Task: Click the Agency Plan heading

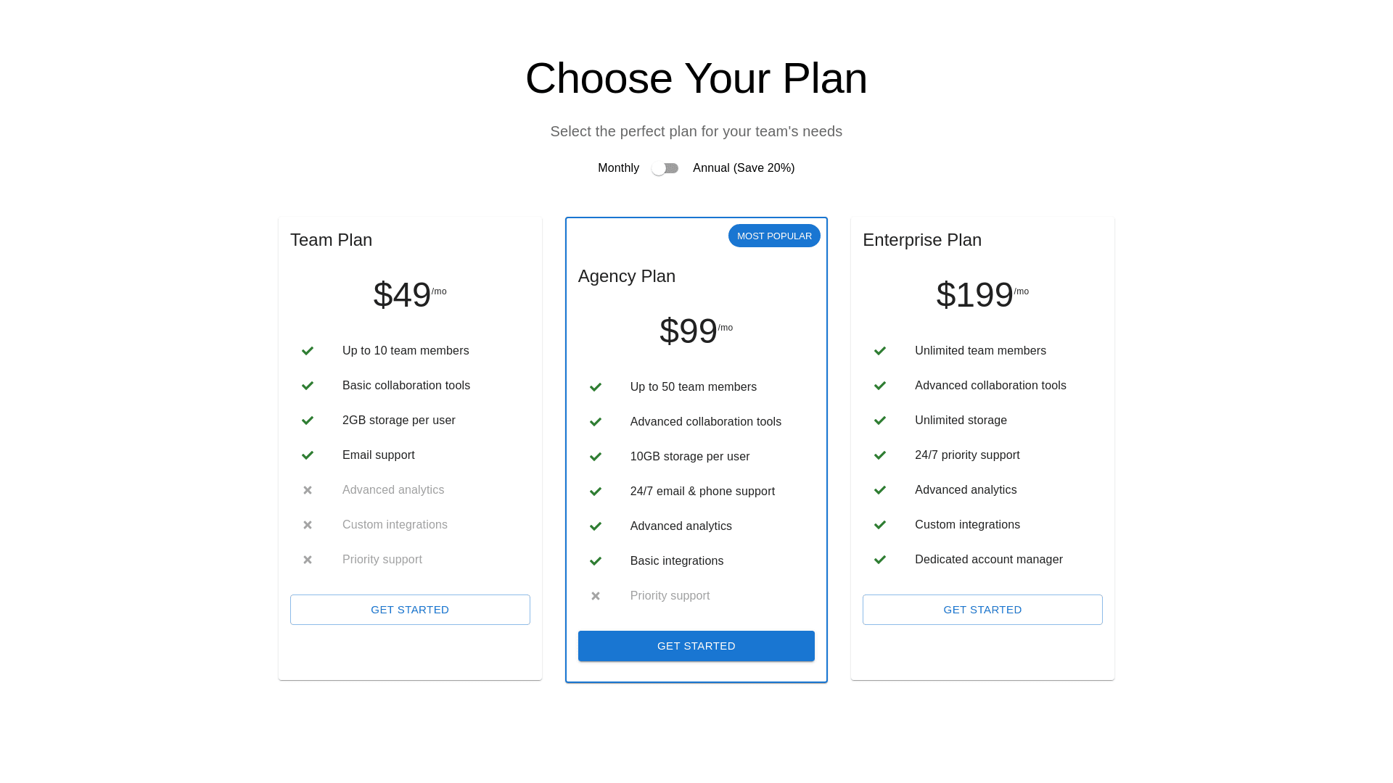Action: tap(627, 276)
